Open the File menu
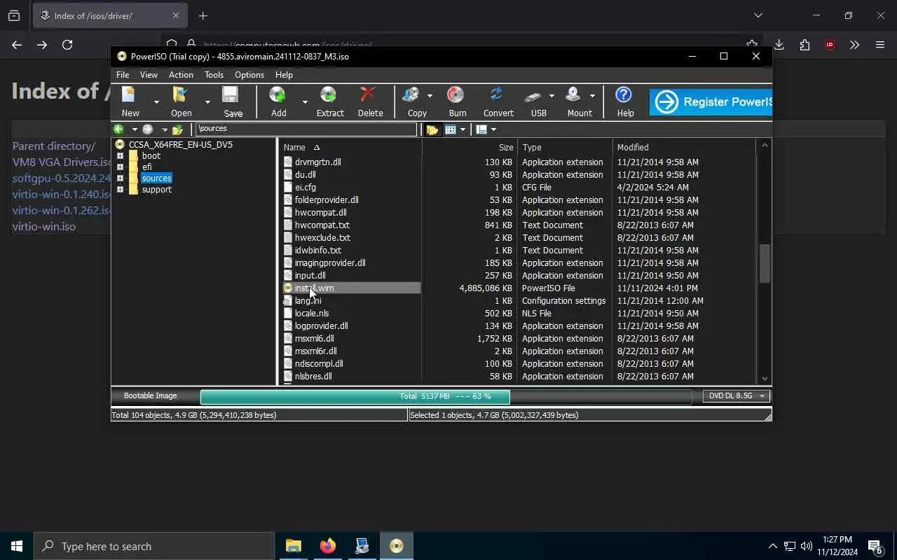 coord(123,75)
